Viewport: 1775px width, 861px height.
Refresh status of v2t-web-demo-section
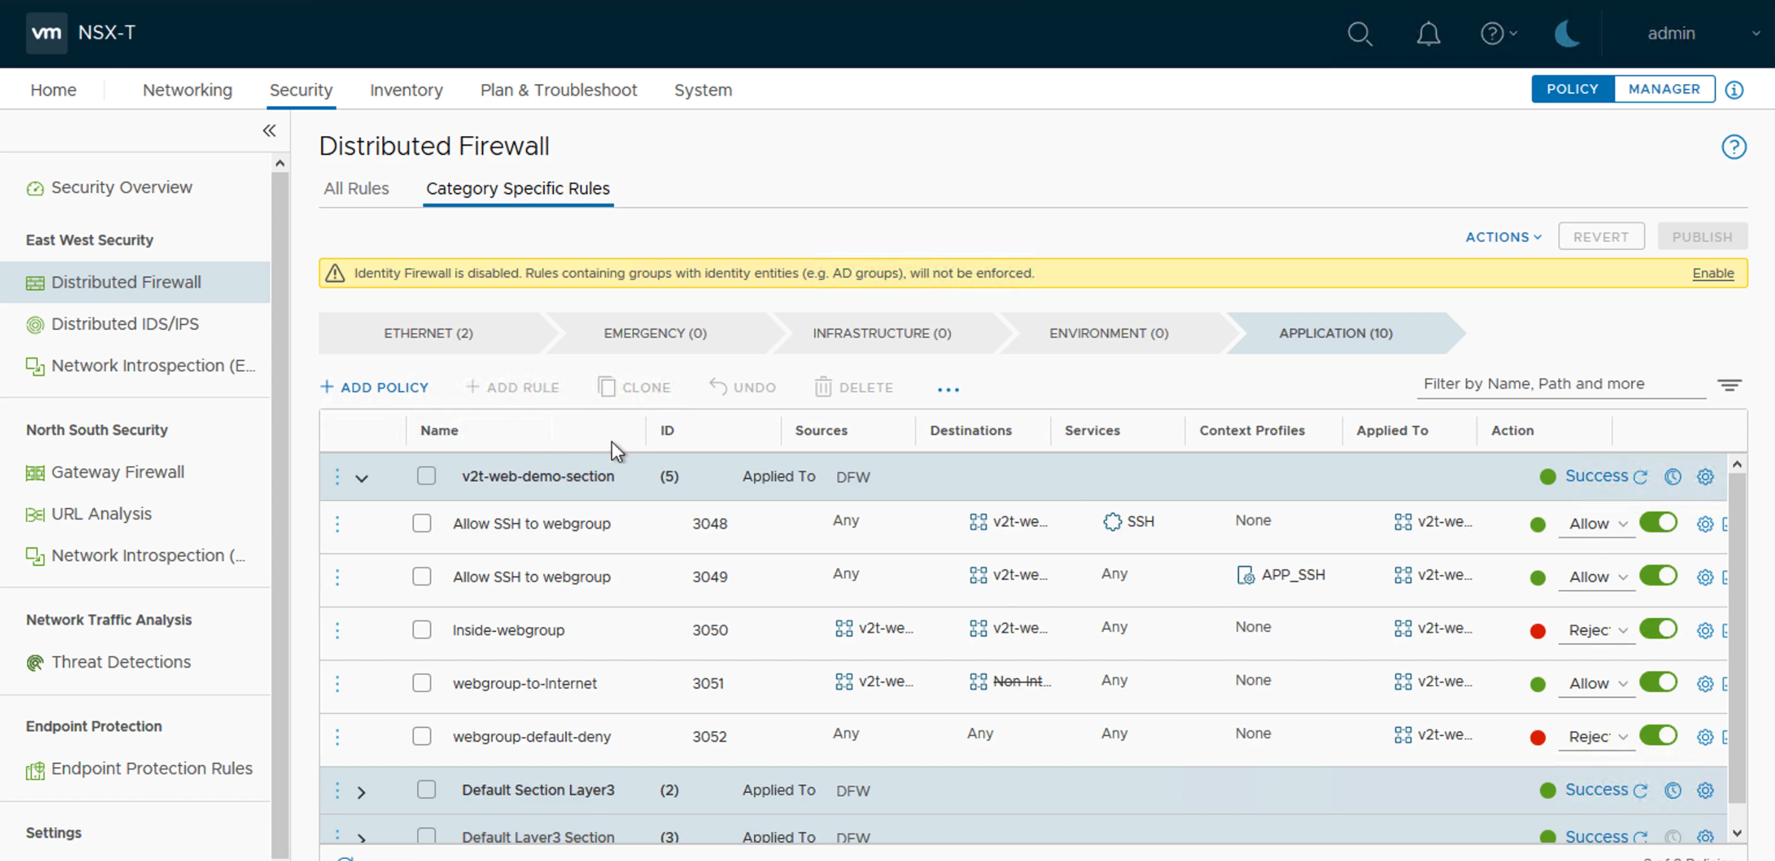click(x=1641, y=477)
